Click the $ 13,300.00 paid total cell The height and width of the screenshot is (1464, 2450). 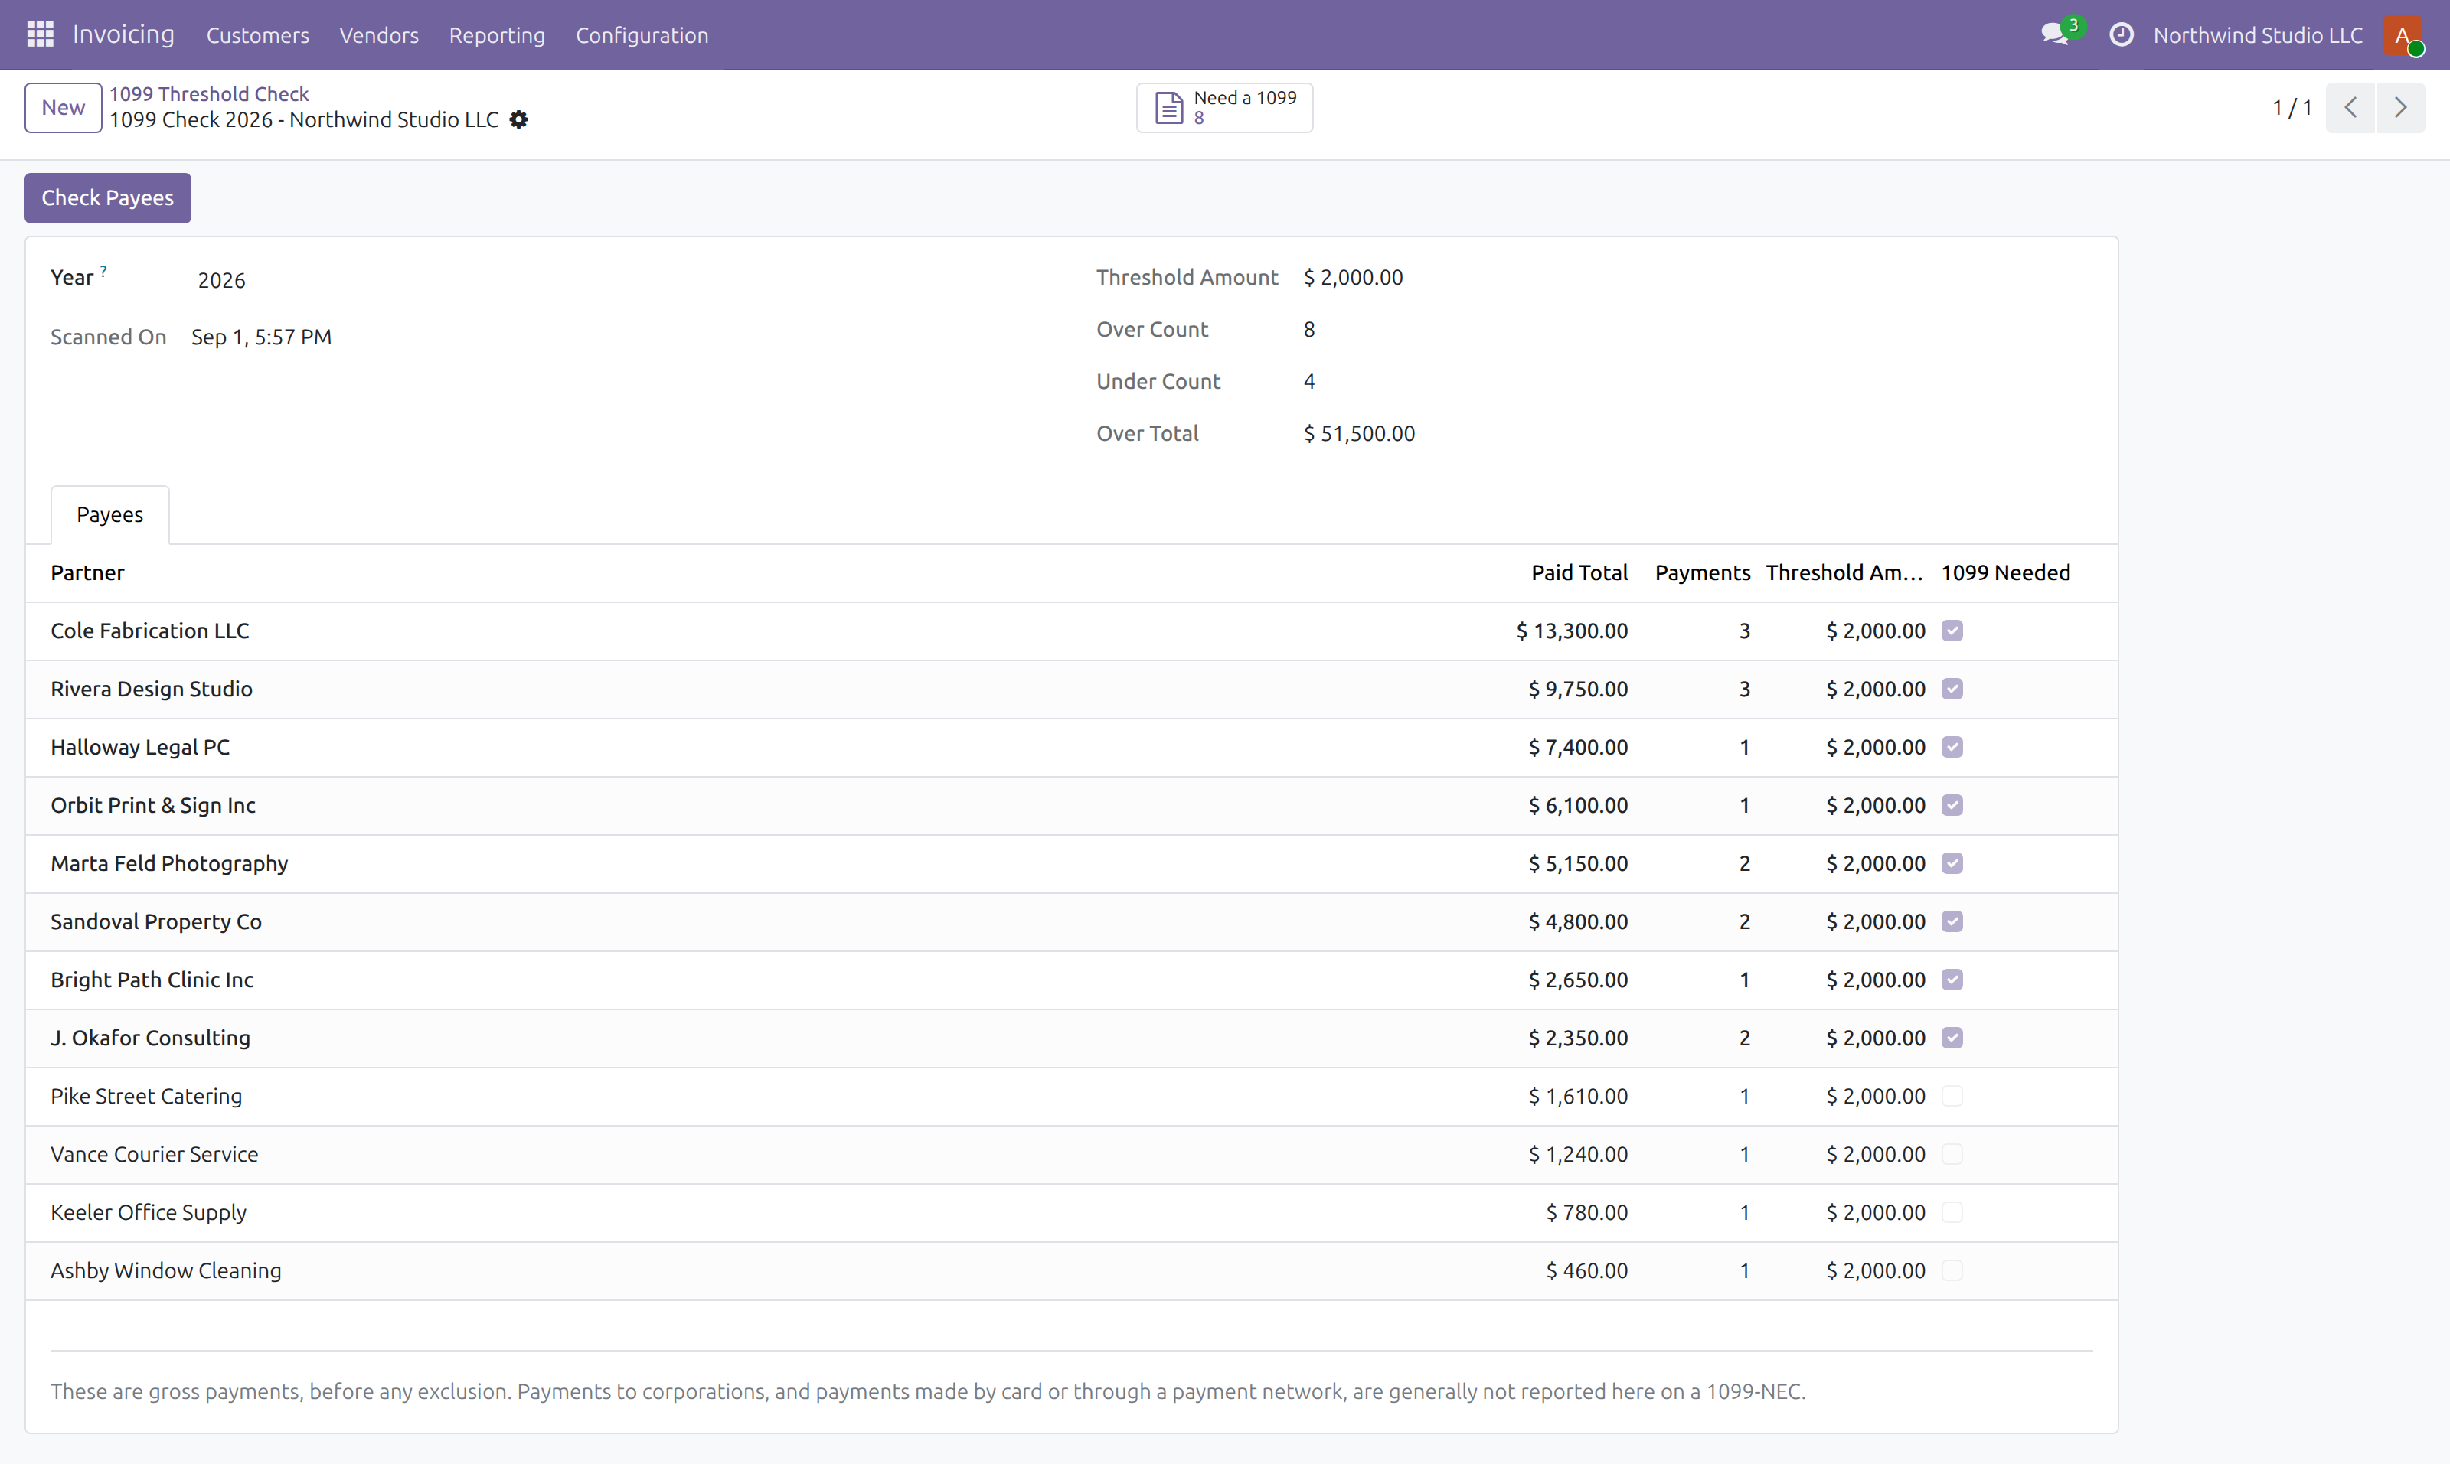(1572, 631)
